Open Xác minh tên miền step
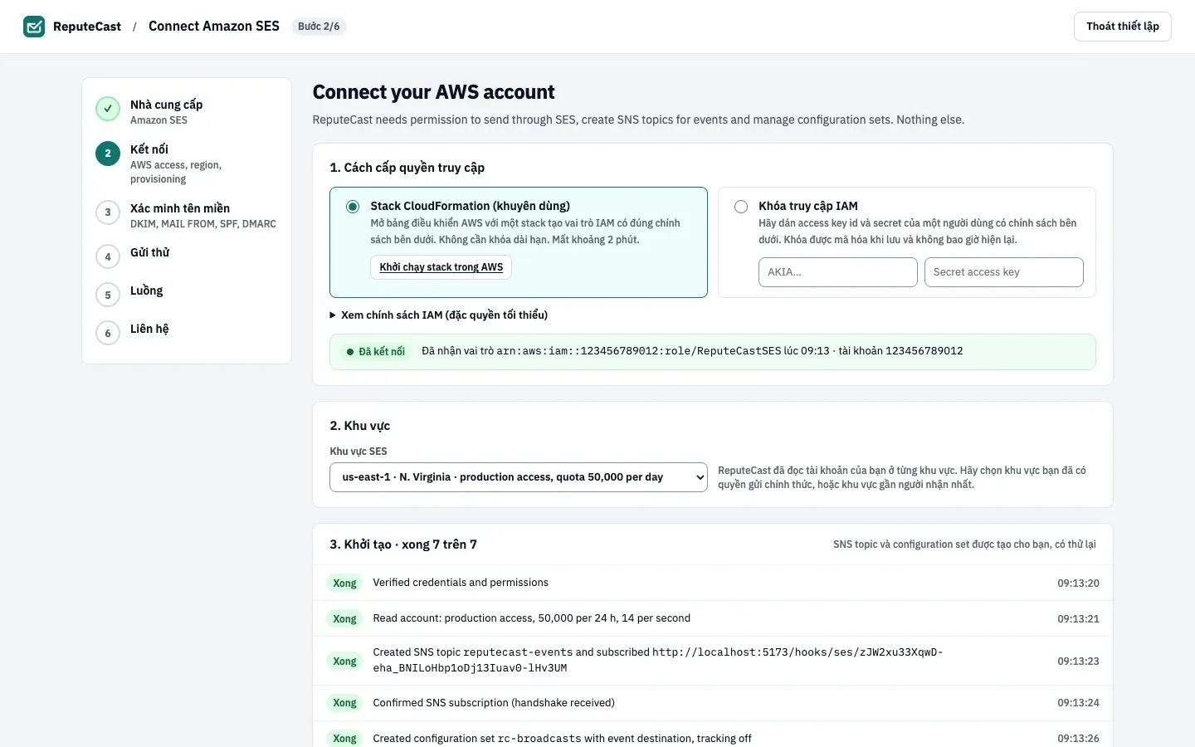The width and height of the screenshot is (1195, 747). [x=180, y=208]
